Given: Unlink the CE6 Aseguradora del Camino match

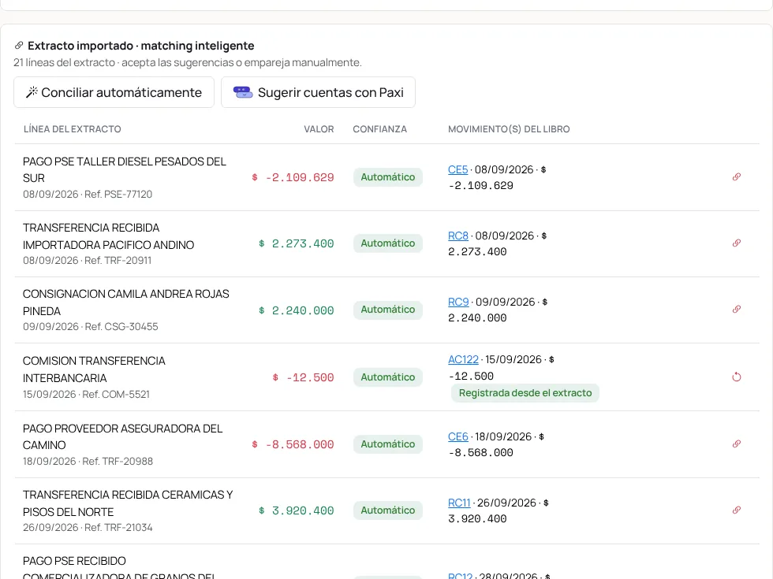Looking at the screenshot, I should (737, 444).
